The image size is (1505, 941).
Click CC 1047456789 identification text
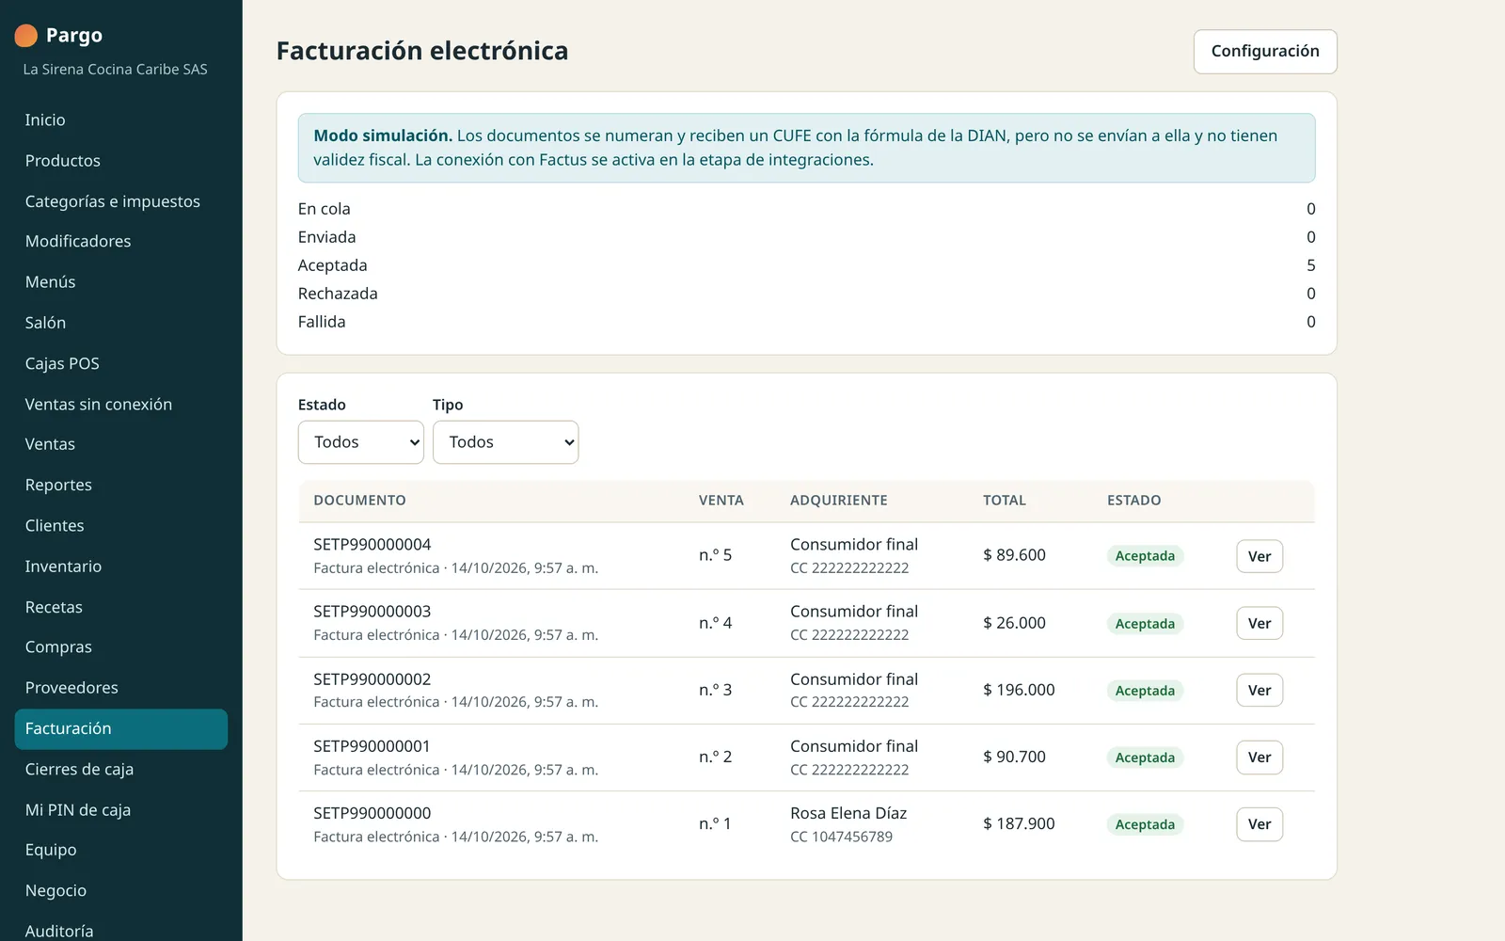coord(842,837)
